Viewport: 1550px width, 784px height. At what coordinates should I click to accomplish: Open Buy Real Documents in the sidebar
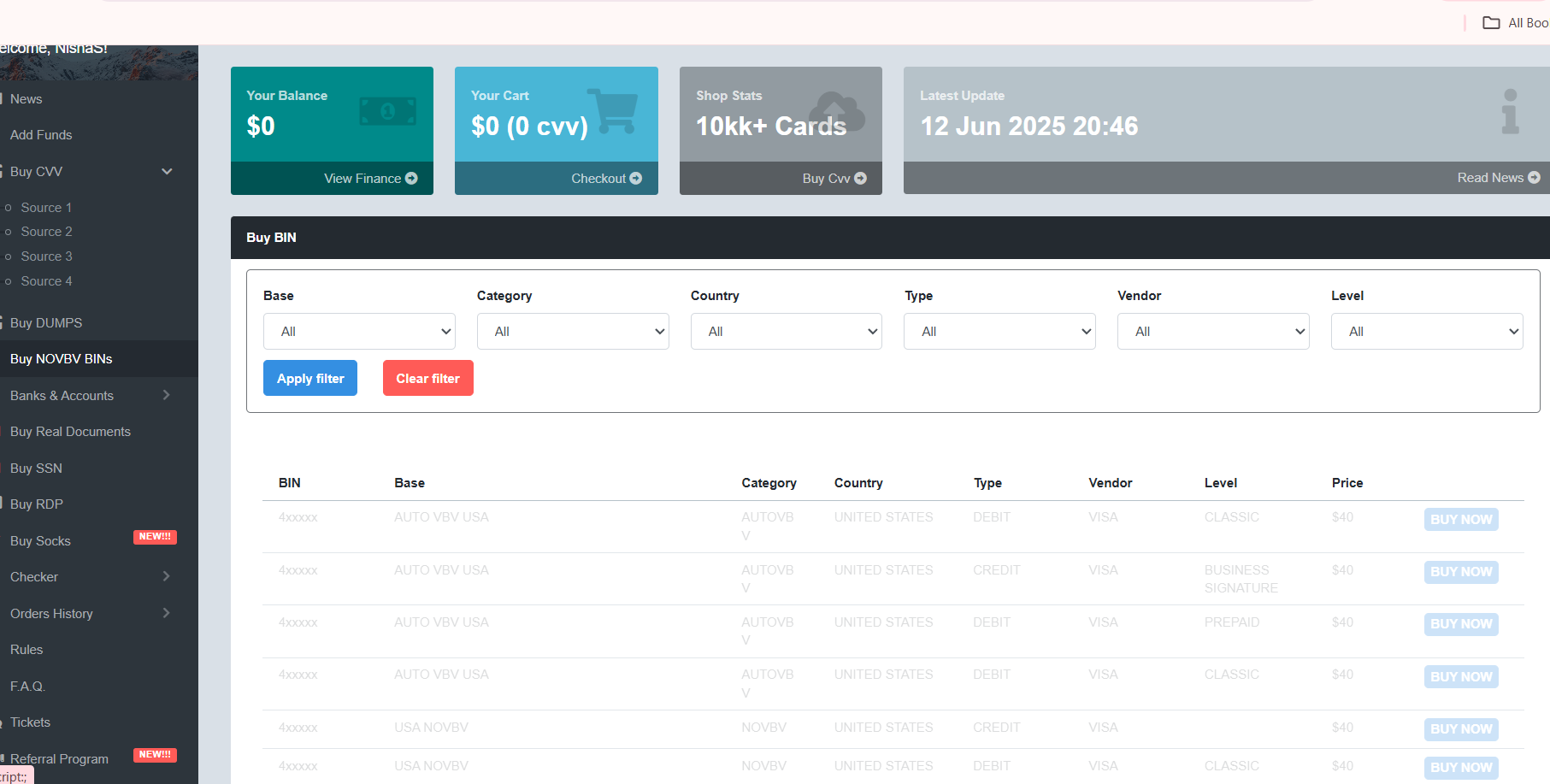[70, 432]
